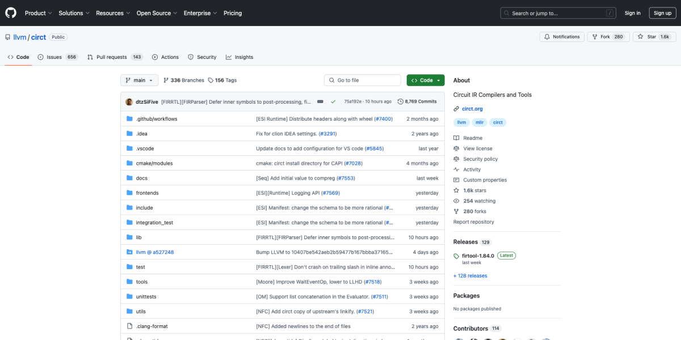Select the mlir topic tag
The width and height of the screenshot is (681, 340).
coord(480,122)
